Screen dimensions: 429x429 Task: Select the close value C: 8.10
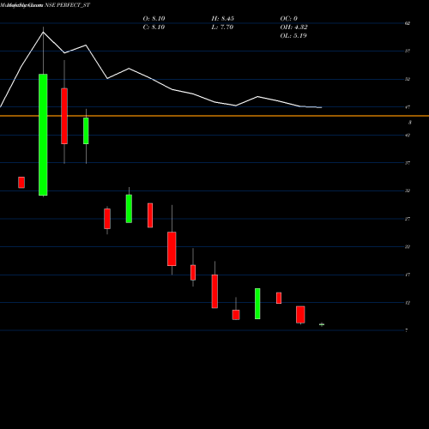point(154,27)
